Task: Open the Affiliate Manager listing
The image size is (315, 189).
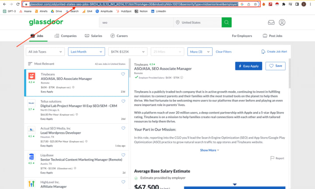Action: coord(53,186)
